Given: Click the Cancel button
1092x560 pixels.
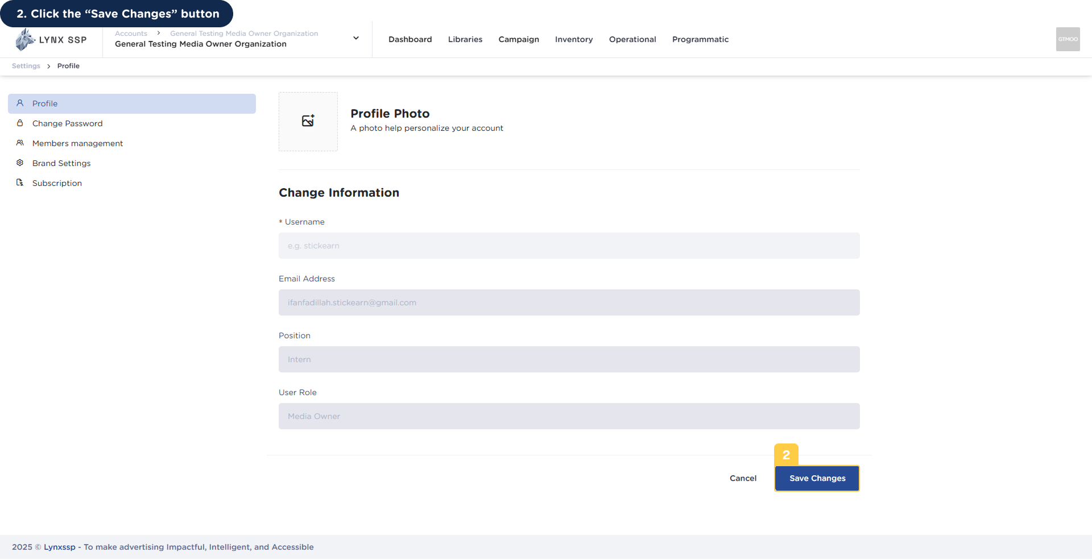Looking at the screenshot, I should 743,478.
